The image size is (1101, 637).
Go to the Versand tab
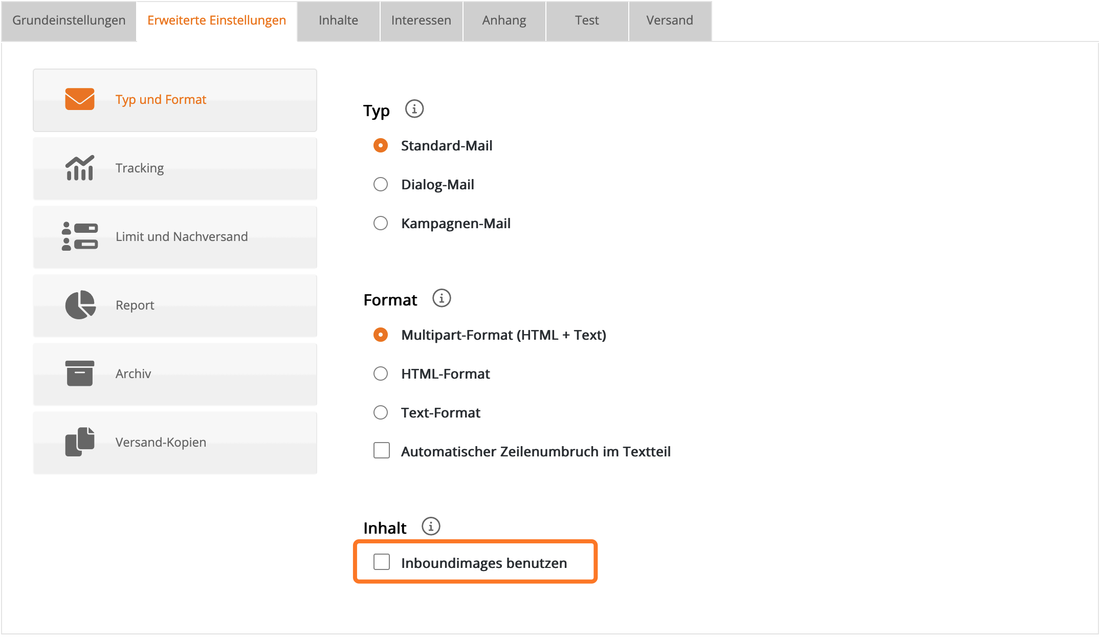point(669,20)
